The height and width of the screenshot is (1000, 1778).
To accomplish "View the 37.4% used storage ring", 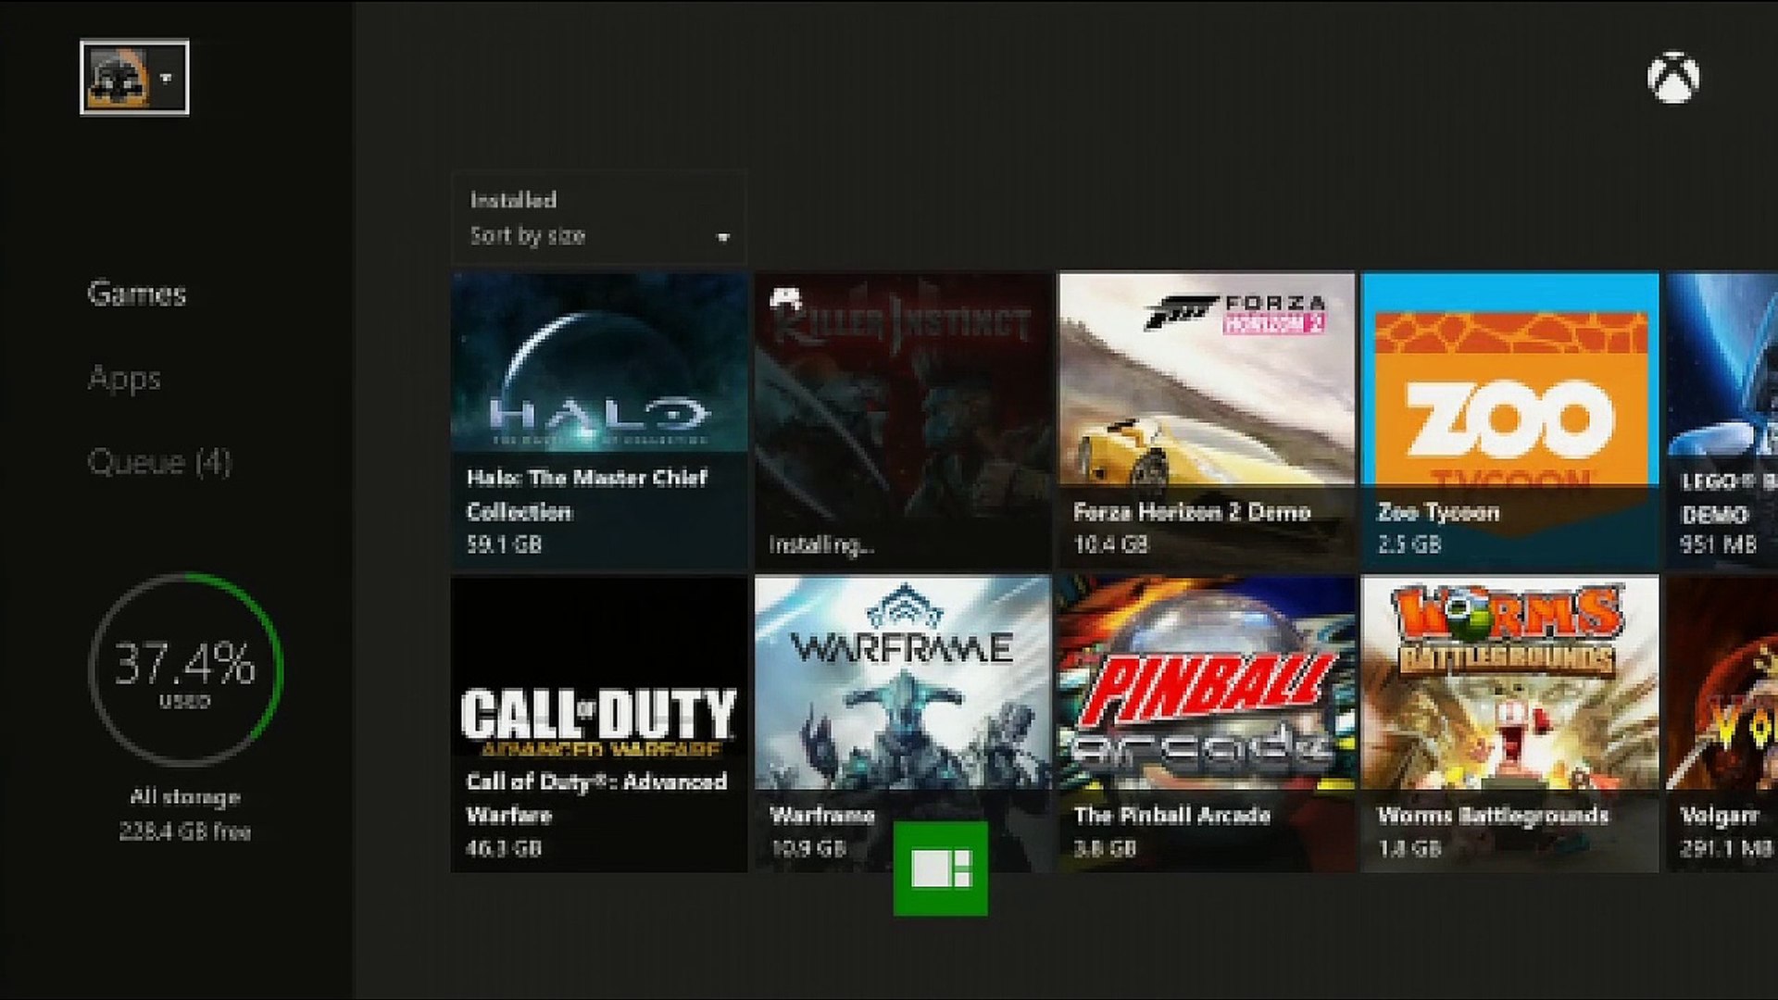I will pos(185,669).
